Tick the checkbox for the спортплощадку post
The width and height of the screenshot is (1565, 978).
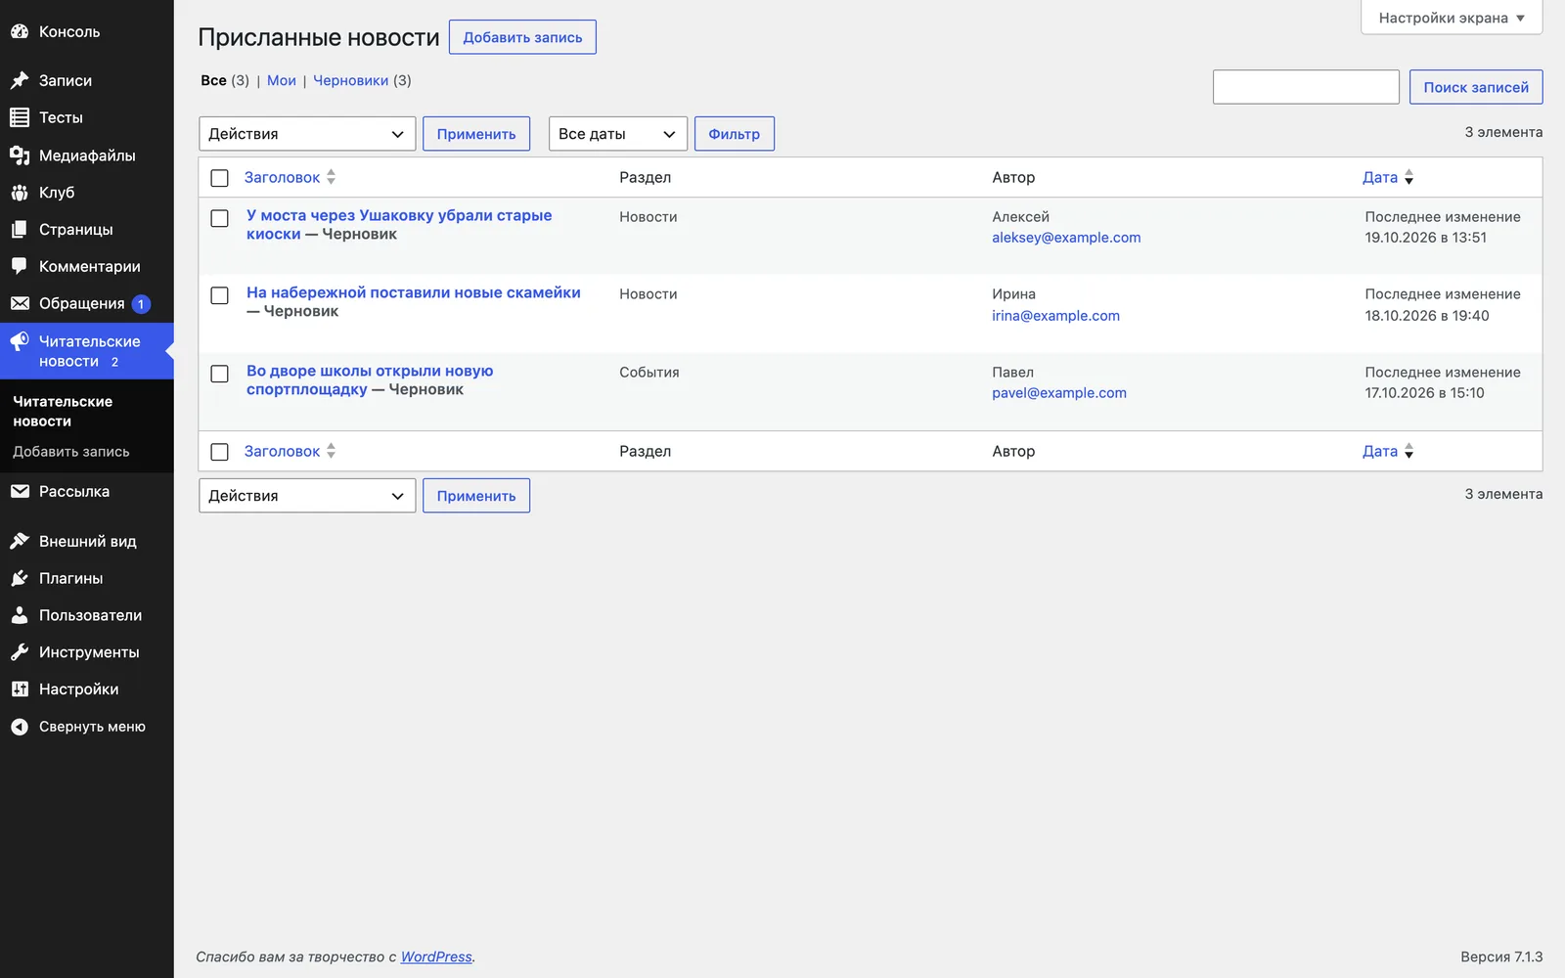point(219,374)
